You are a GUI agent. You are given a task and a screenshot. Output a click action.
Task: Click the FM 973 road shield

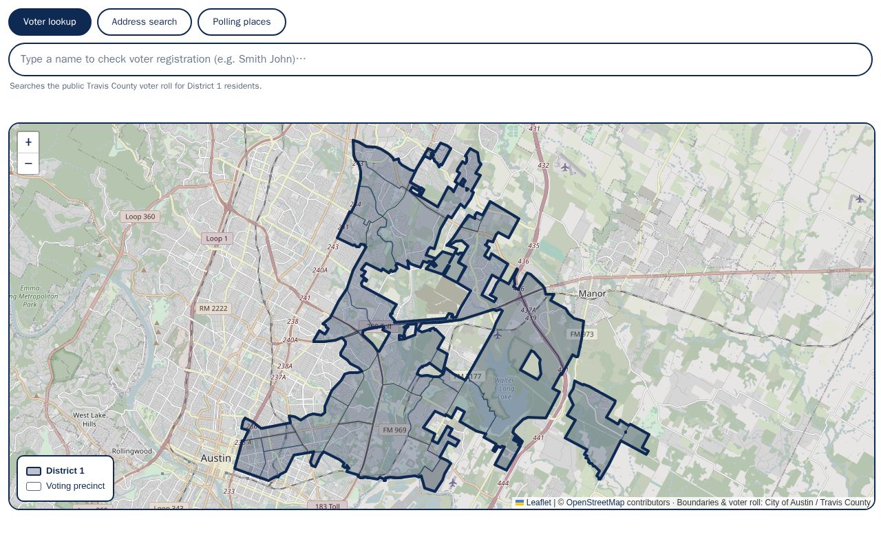click(x=582, y=334)
